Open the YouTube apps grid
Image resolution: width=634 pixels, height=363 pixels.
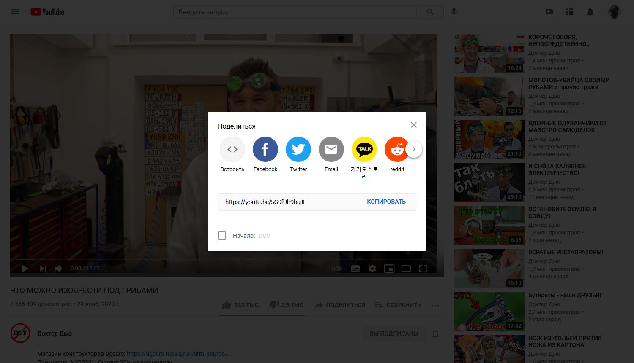click(x=570, y=12)
